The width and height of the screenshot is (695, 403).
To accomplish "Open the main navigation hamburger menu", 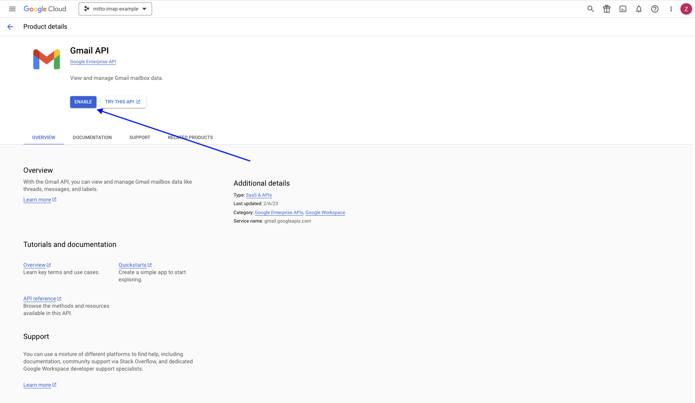I will [12, 9].
